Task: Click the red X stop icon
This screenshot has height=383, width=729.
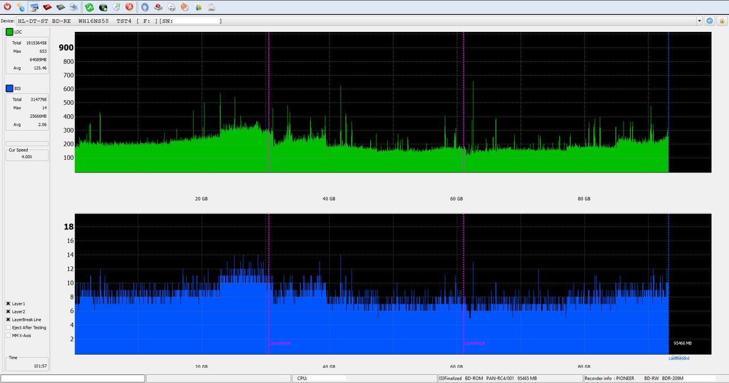Action: 129,7
